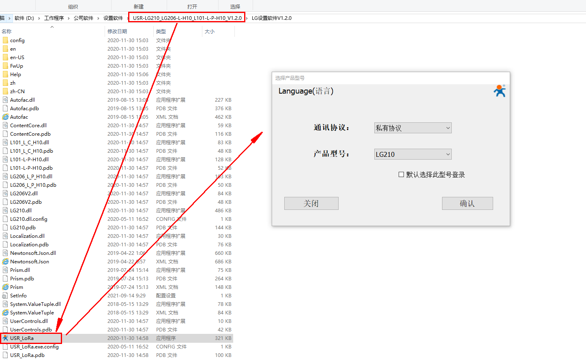This screenshot has width=586, height=361.
Task: Click the 公司软件 breadcrumb in the address bar
Action: (84, 18)
